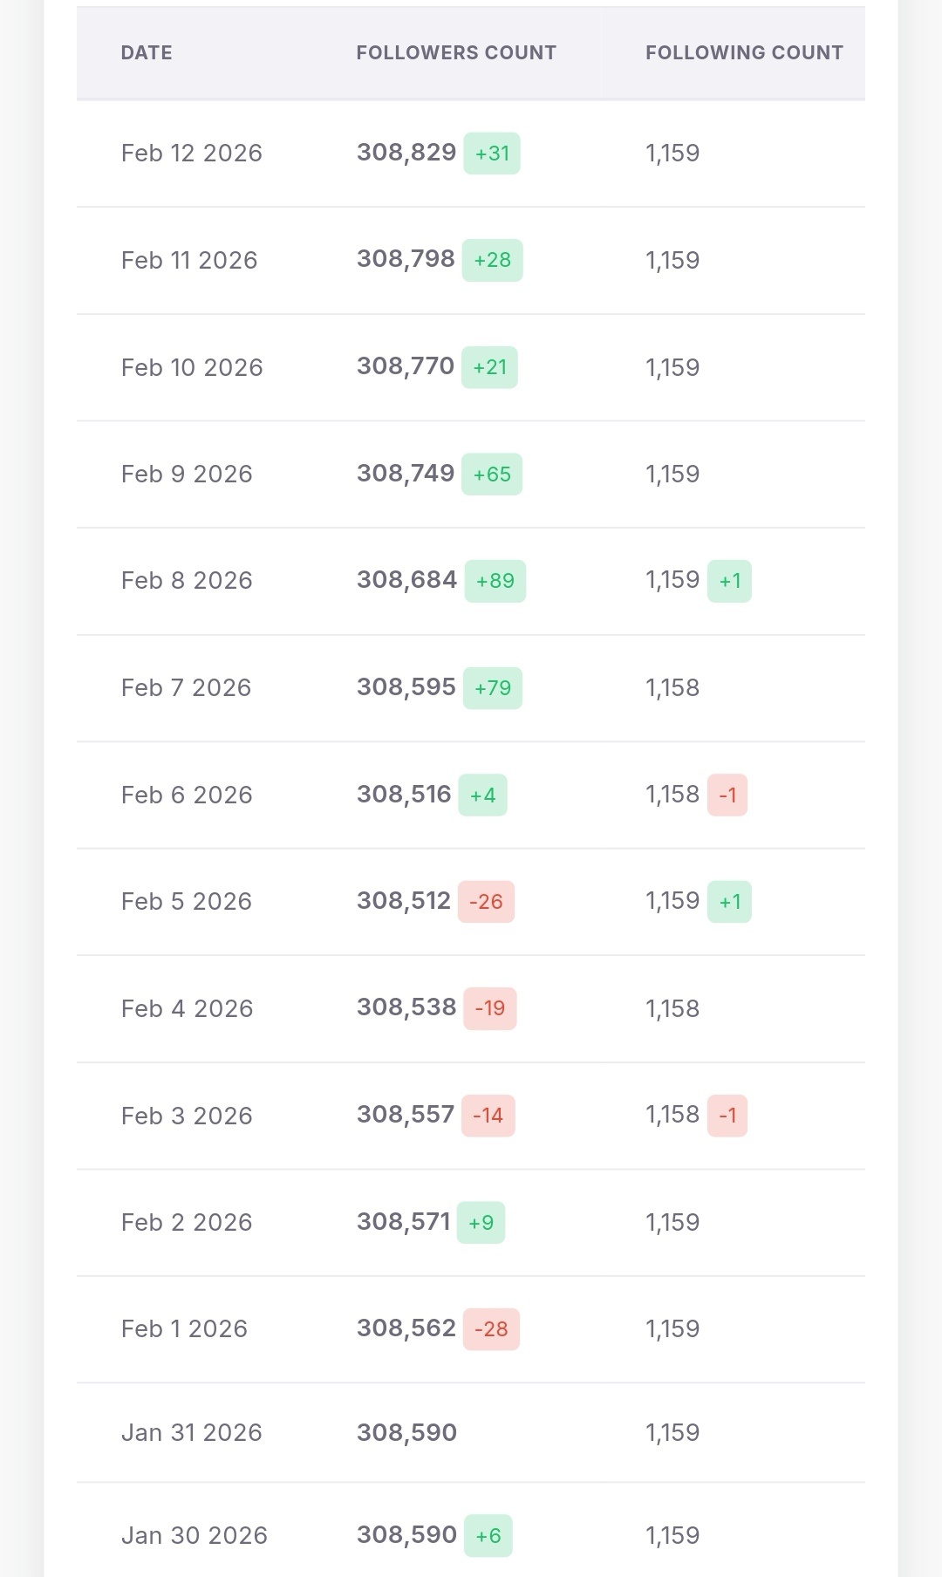Click the FOLLOWING COUNT column header
The image size is (942, 1577).
744,53
